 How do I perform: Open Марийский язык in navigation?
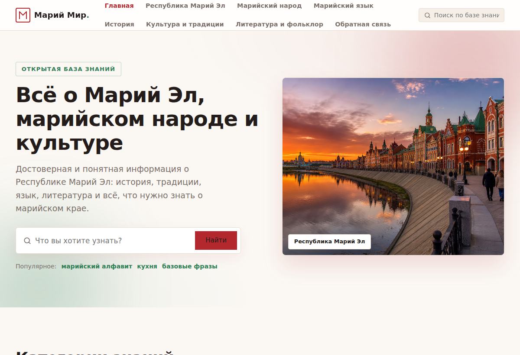(344, 6)
